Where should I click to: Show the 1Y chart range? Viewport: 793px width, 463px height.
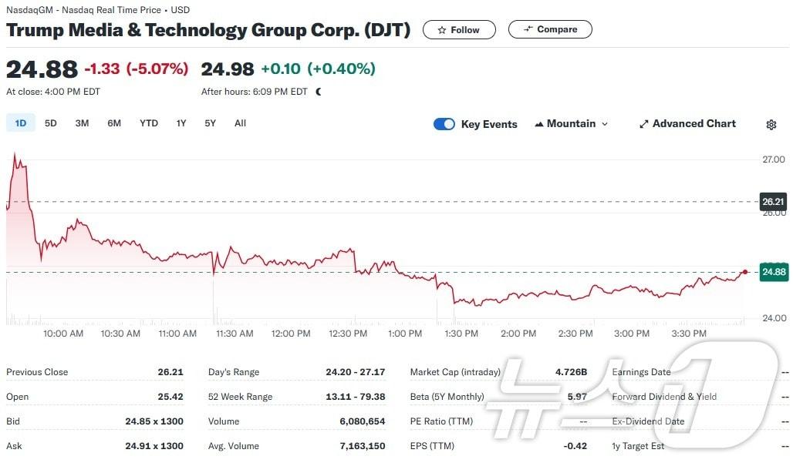181,123
